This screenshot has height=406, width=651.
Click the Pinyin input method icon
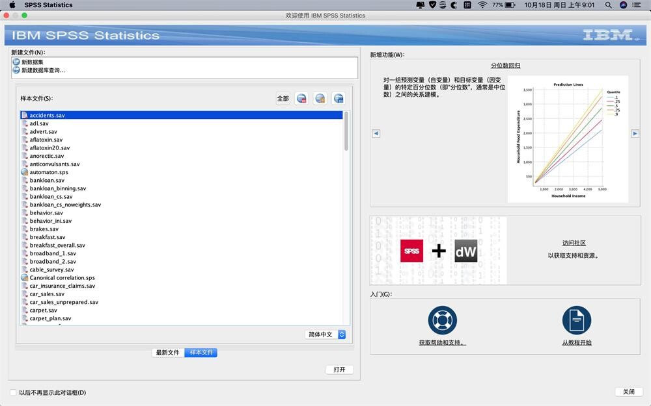point(467,5)
